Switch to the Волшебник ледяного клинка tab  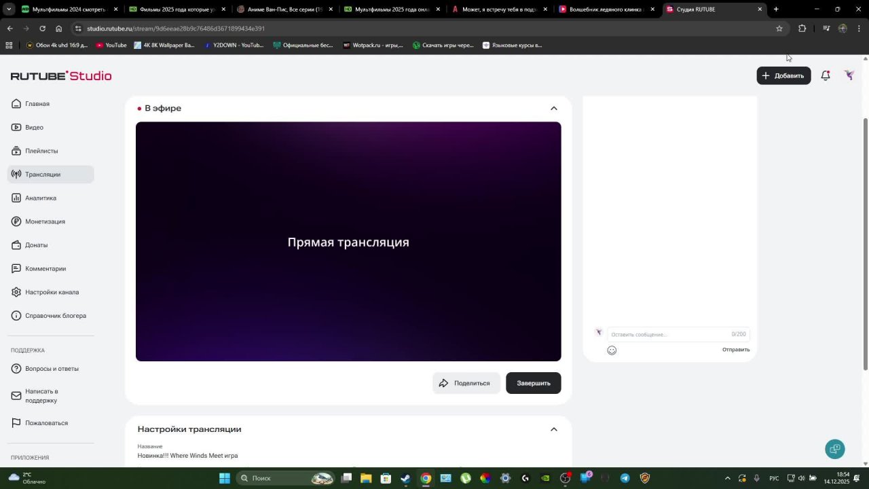608,10
